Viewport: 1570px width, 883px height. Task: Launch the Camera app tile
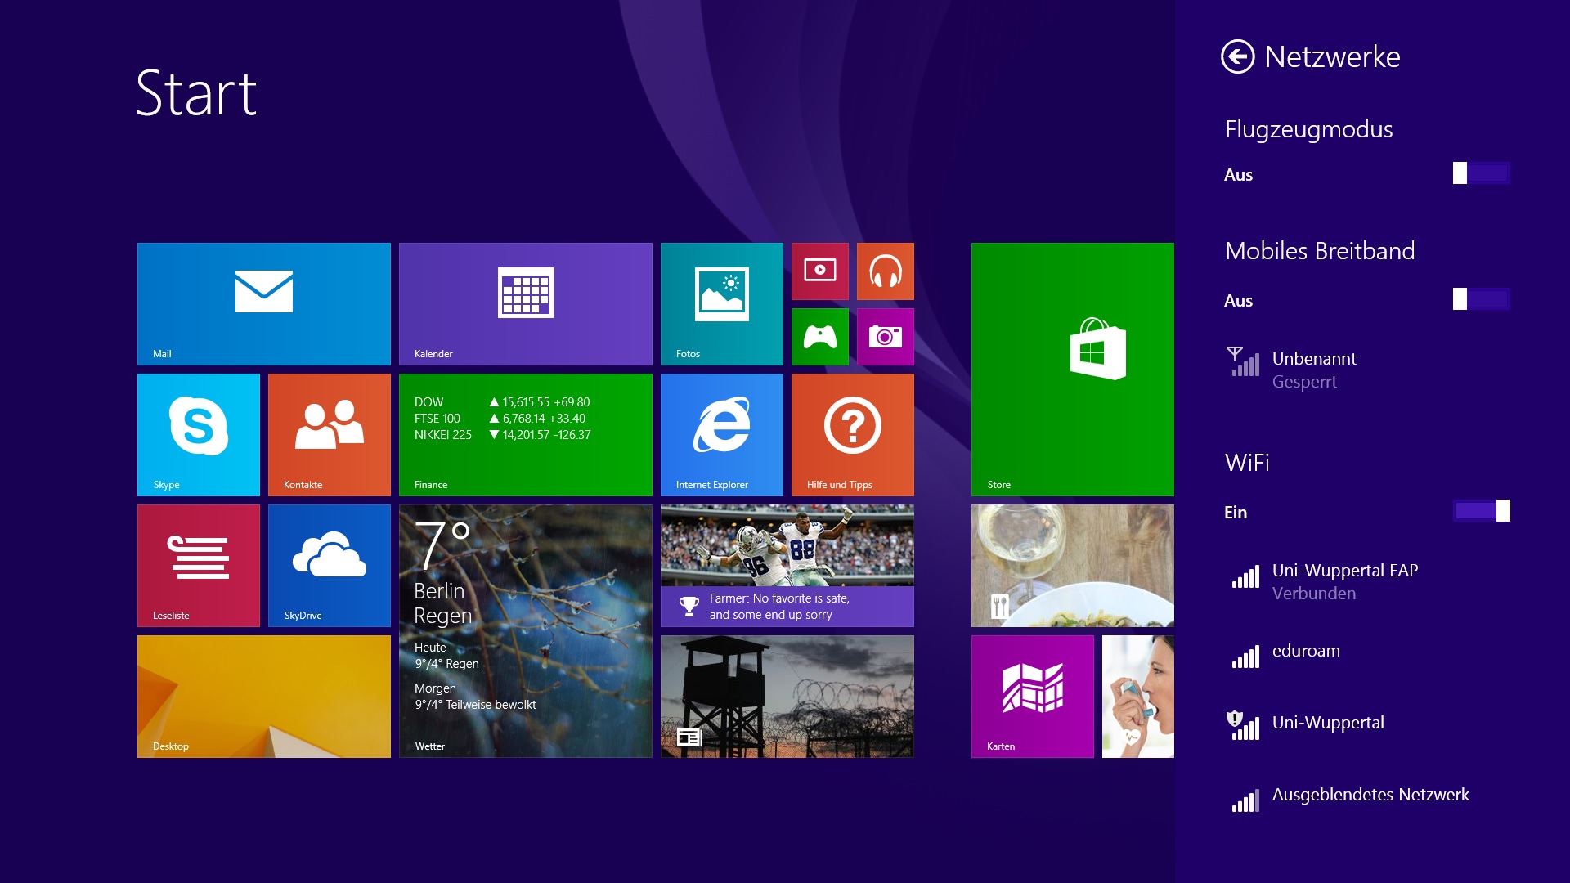[885, 336]
